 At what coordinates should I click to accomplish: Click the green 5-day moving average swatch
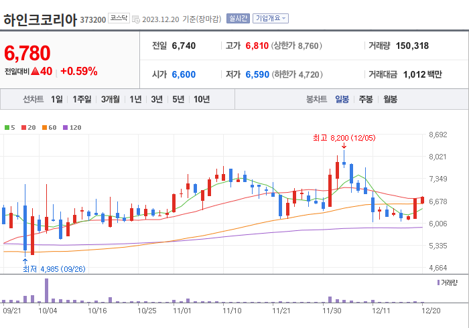point(7,128)
